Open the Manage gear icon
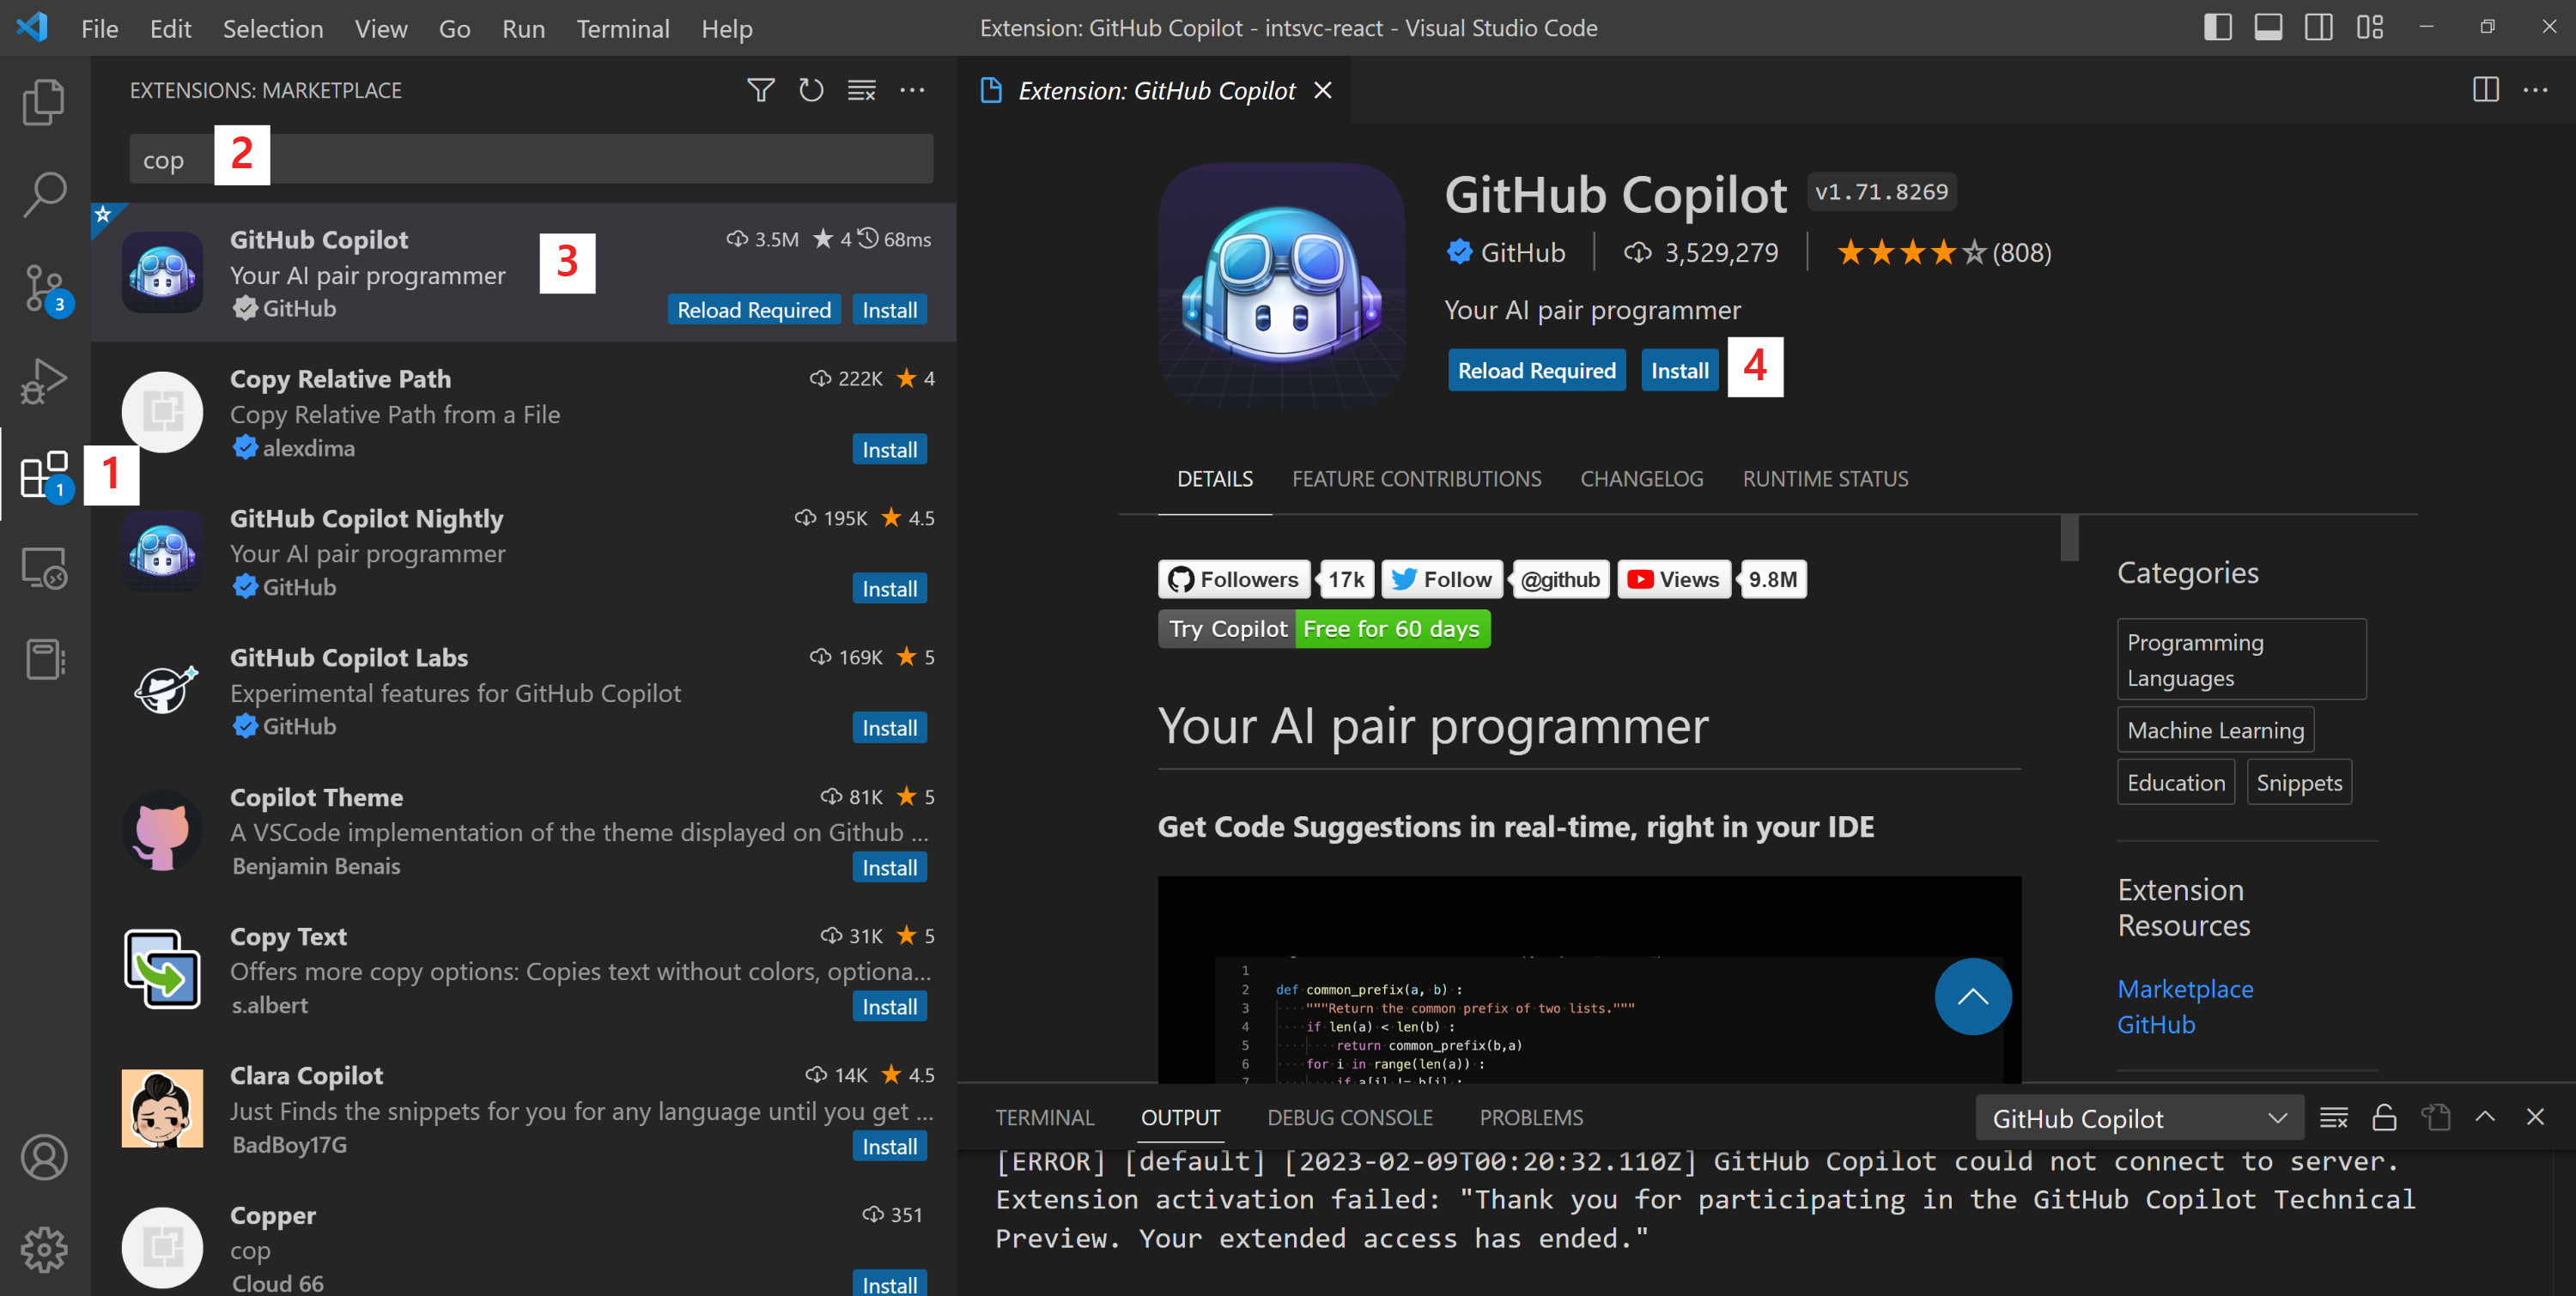2576x1296 pixels. [43, 1248]
